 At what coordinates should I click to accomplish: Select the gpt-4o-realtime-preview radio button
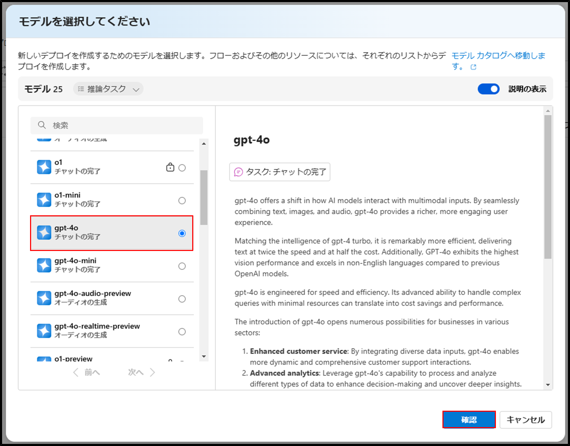182,332
